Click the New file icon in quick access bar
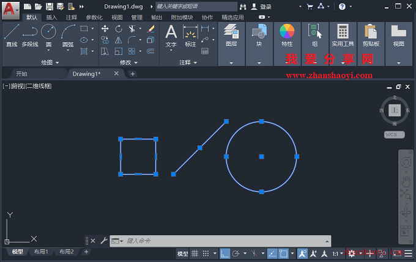The image size is (416, 262). pos(28,7)
